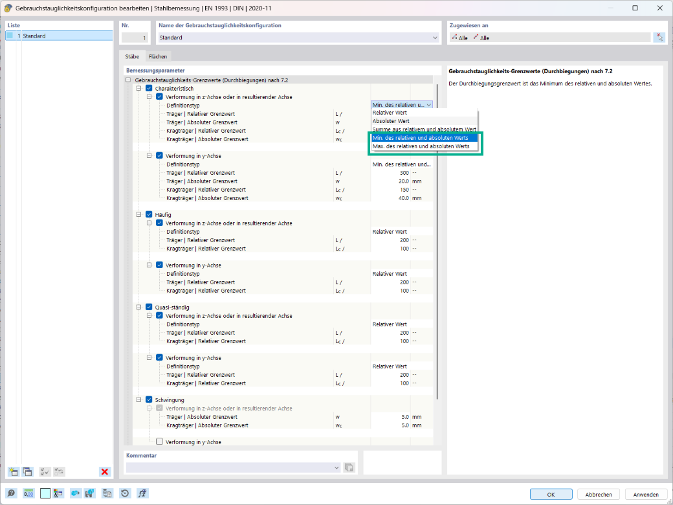
Task: Open the Kommentar dropdown arrow
Action: (x=336, y=467)
